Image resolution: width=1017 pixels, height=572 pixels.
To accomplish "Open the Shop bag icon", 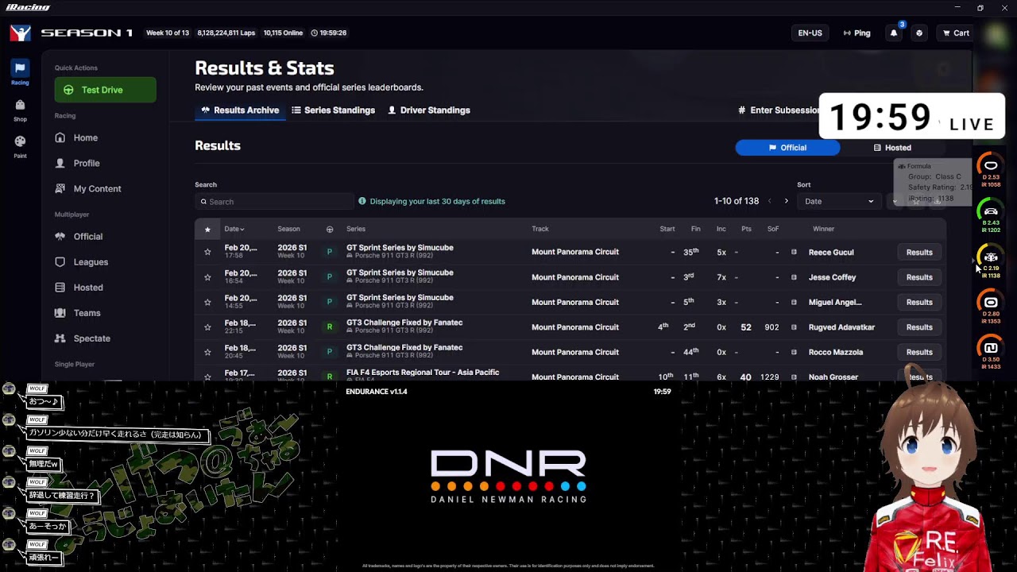I will click(20, 110).
